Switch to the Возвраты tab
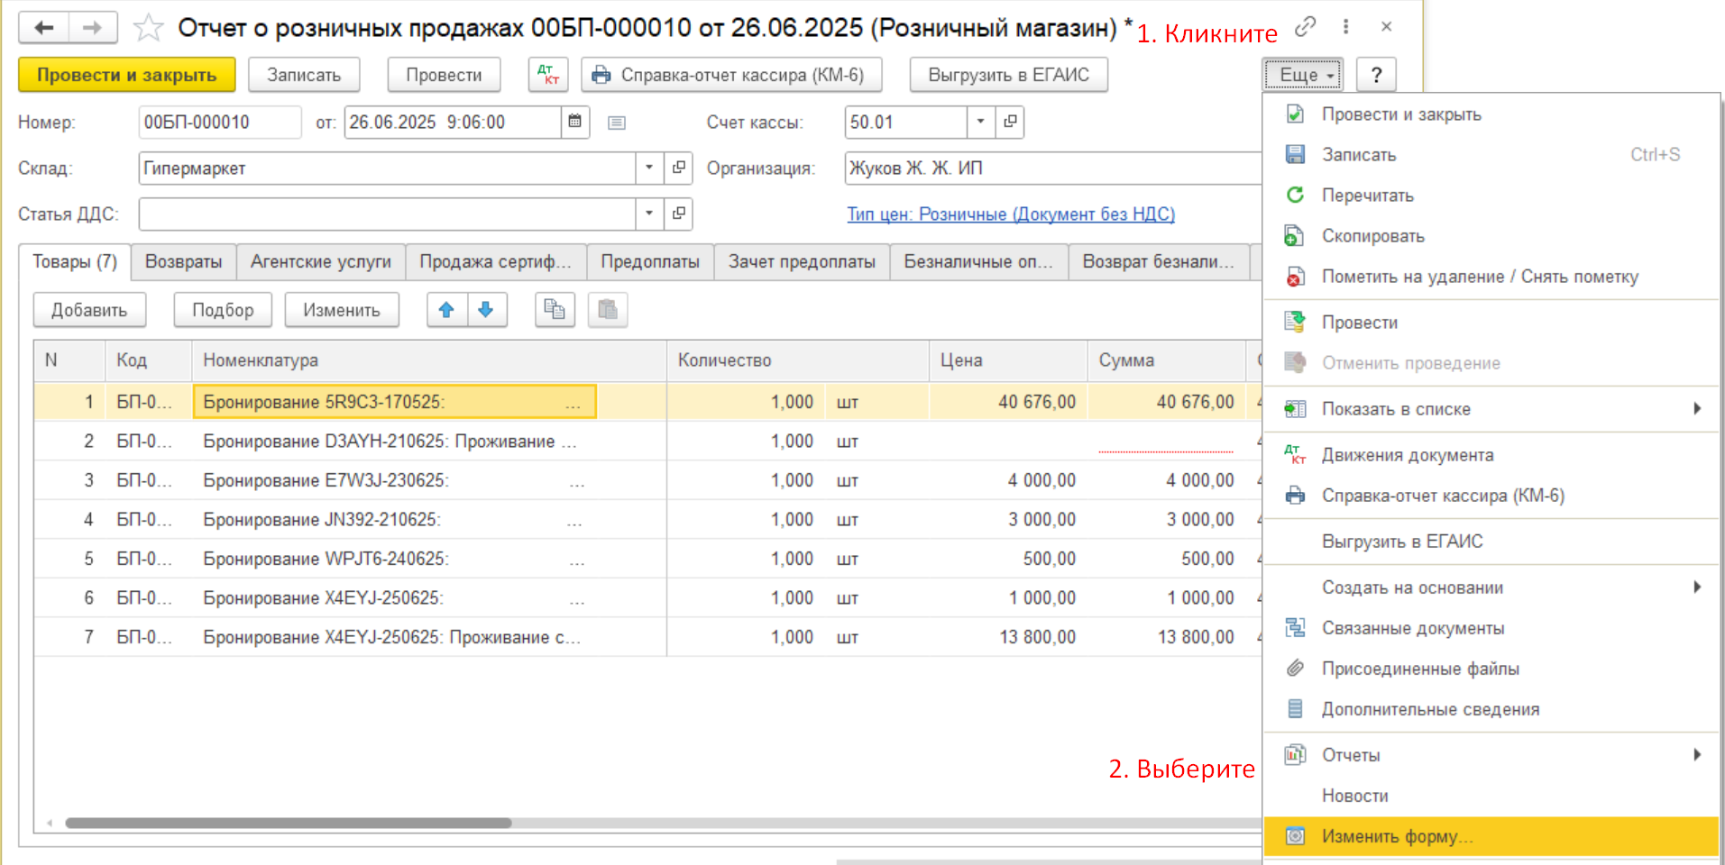Viewport: 1725px width, 865px height. [183, 261]
